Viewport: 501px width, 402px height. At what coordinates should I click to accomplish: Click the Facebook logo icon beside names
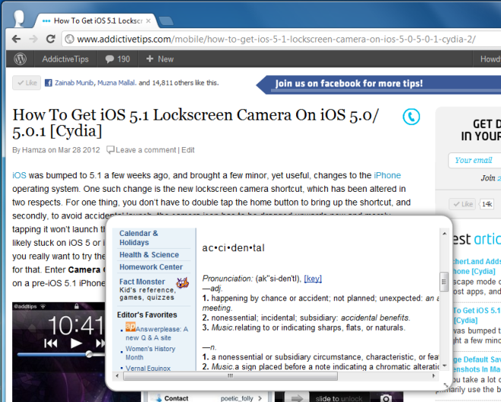[49, 83]
